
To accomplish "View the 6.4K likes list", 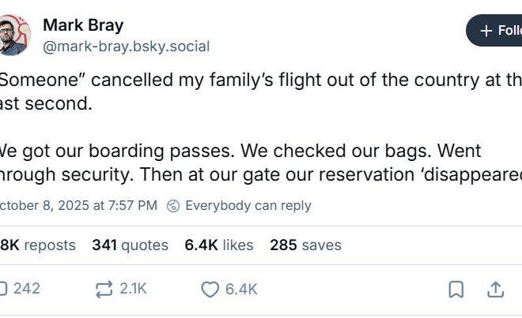I will [x=219, y=245].
